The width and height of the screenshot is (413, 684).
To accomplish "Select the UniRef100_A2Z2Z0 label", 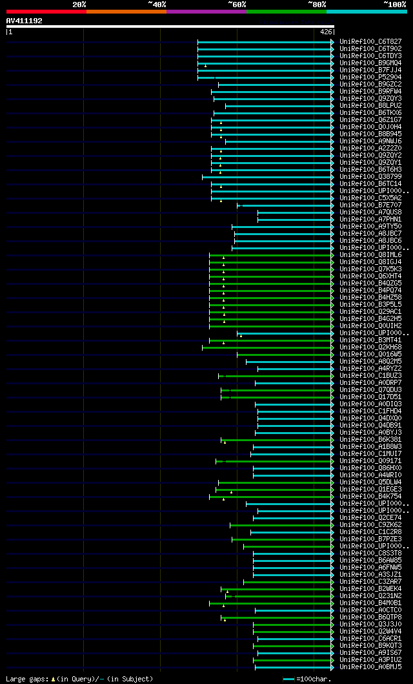I will (371, 149).
